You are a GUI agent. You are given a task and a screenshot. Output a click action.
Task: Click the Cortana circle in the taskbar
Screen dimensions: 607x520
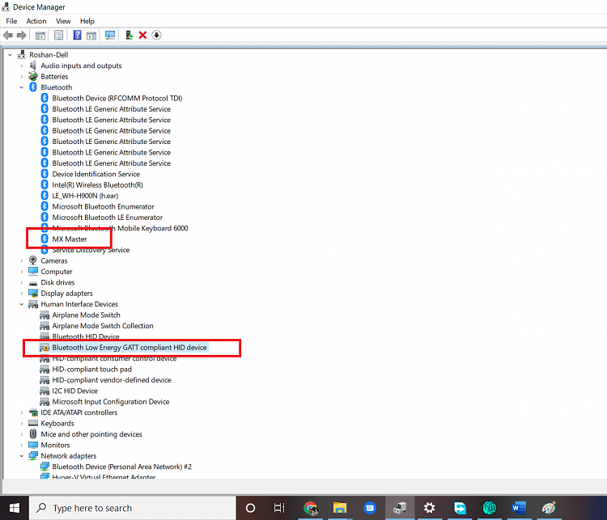pyautogui.click(x=250, y=508)
